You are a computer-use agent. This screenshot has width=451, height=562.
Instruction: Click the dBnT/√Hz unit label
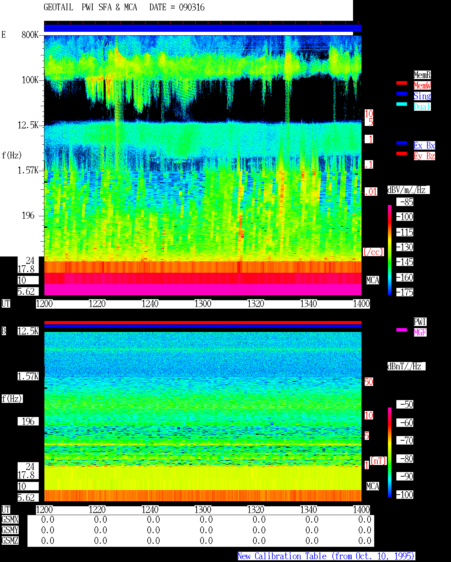tap(406, 366)
